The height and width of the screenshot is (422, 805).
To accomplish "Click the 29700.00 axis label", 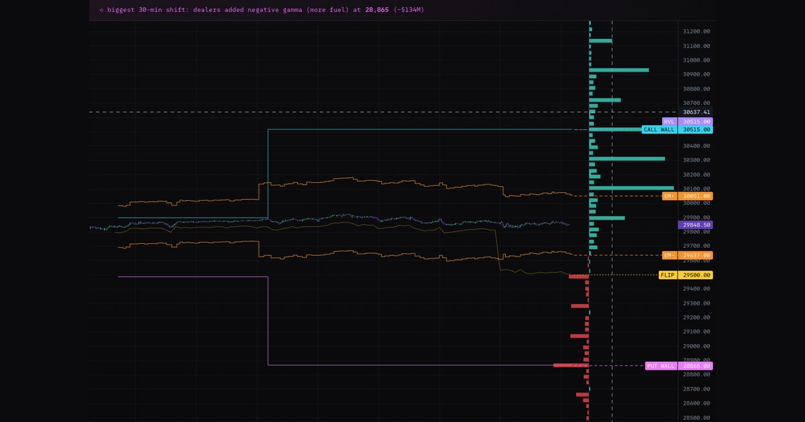I will [x=696, y=246].
